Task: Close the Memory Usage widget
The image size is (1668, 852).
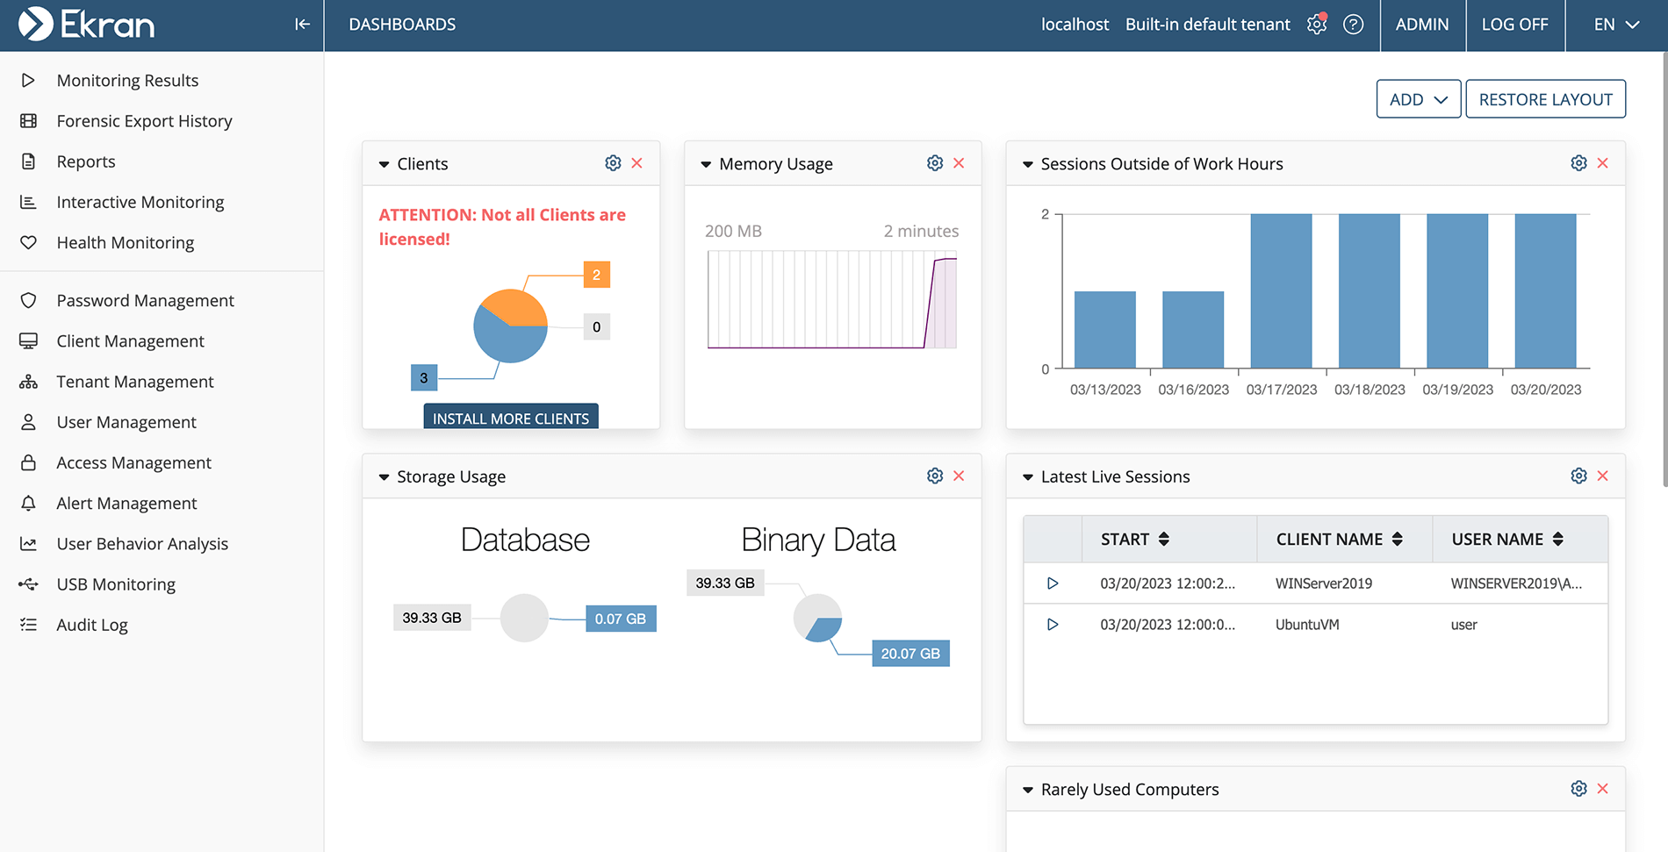Action: click(959, 163)
